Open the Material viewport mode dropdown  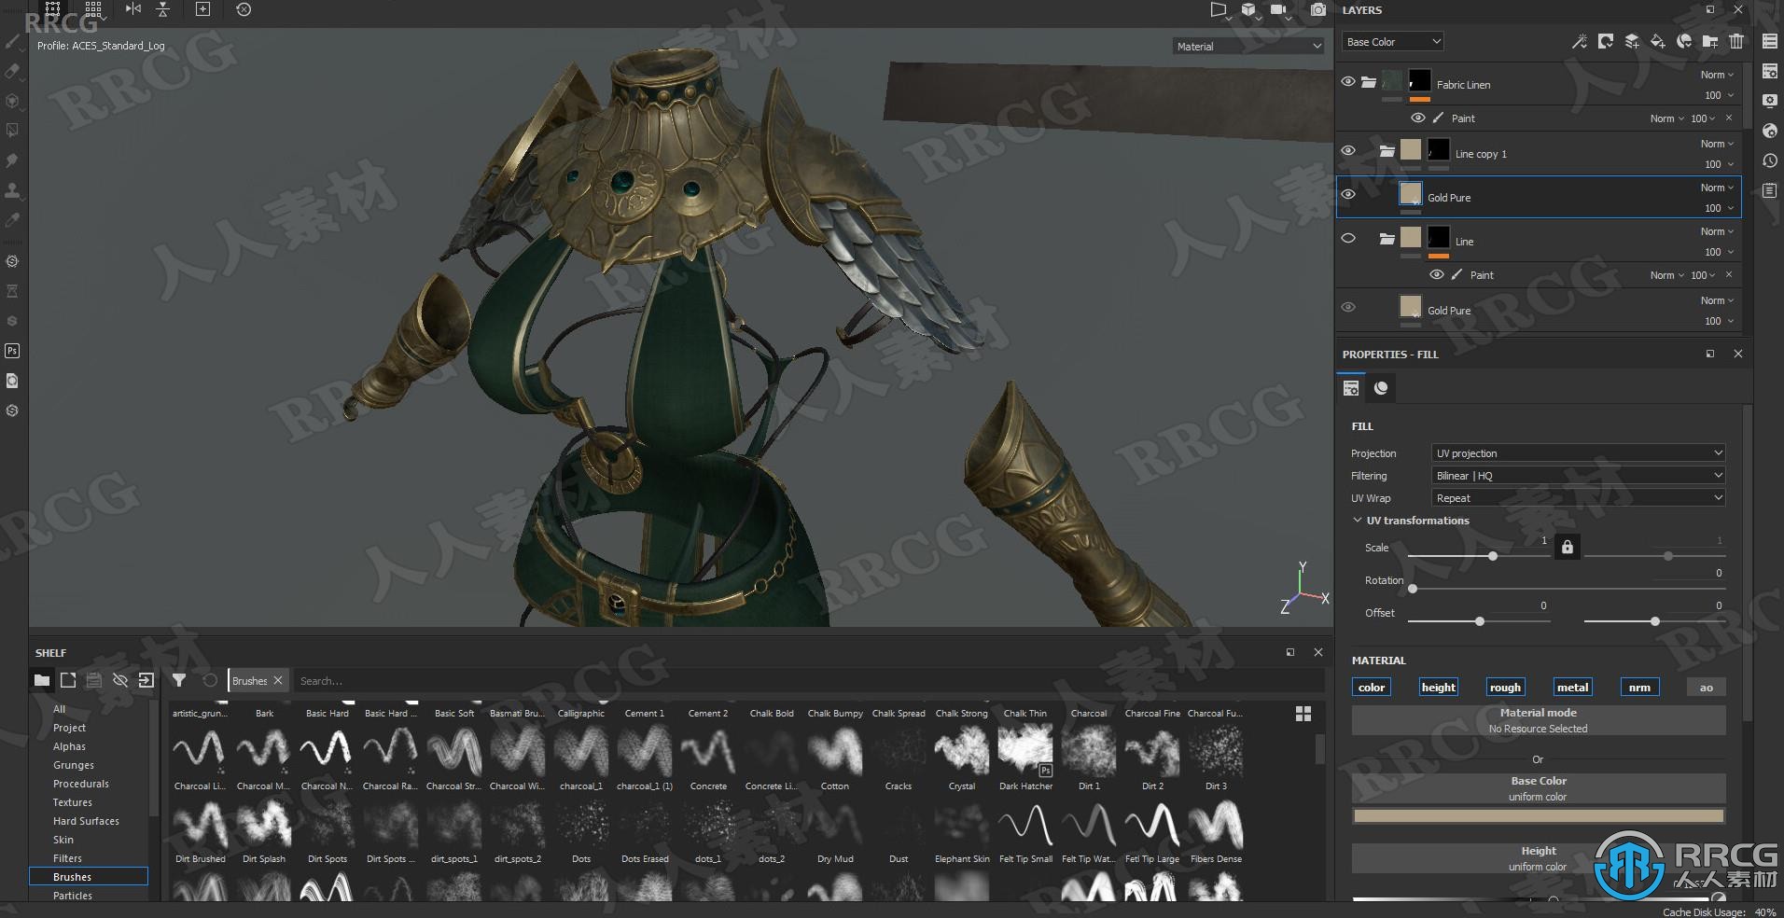click(x=1248, y=46)
